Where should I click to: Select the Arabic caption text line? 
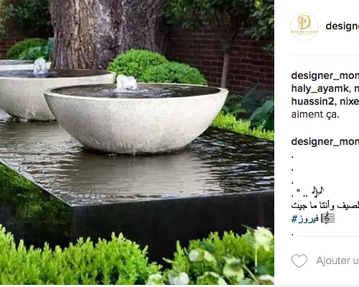[x=325, y=206]
